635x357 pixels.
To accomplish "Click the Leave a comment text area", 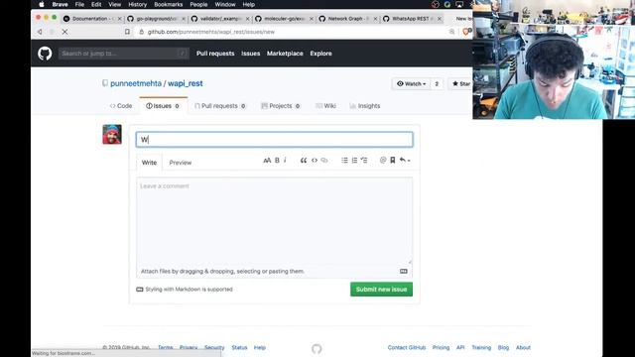I will [275, 220].
